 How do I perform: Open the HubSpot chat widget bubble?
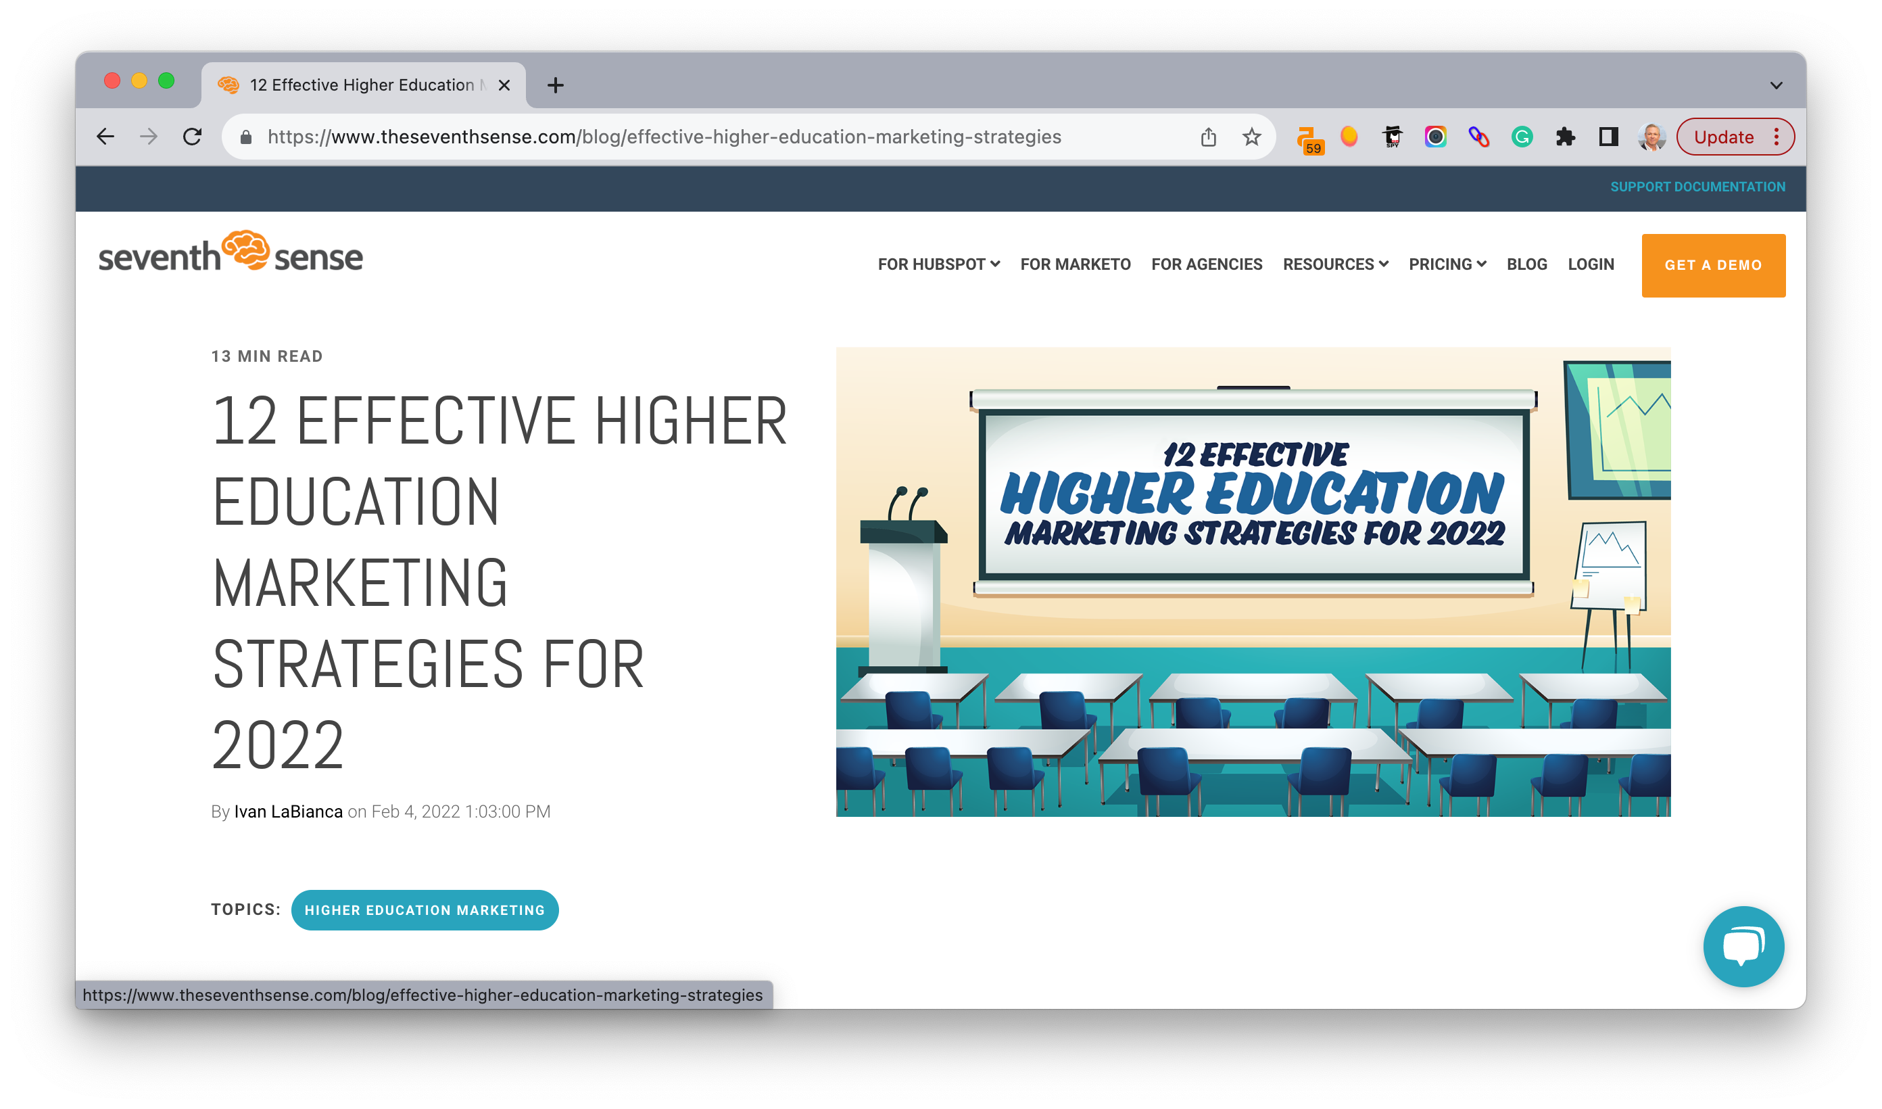point(1743,946)
